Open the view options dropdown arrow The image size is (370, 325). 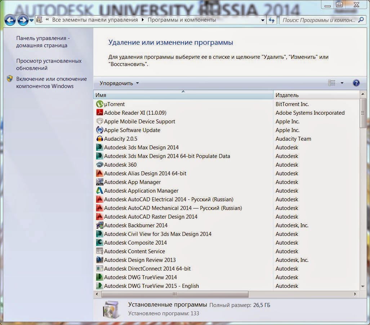[x=342, y=83]
